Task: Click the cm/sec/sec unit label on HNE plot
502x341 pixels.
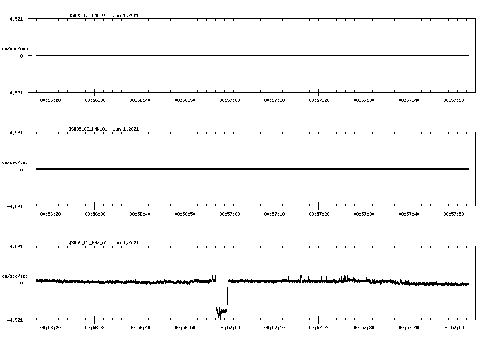Action: click(15, 49)
